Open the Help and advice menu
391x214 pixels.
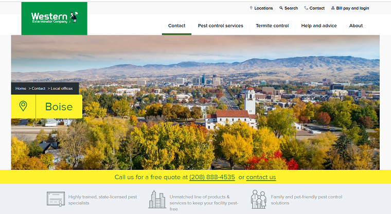click(319, 26)
